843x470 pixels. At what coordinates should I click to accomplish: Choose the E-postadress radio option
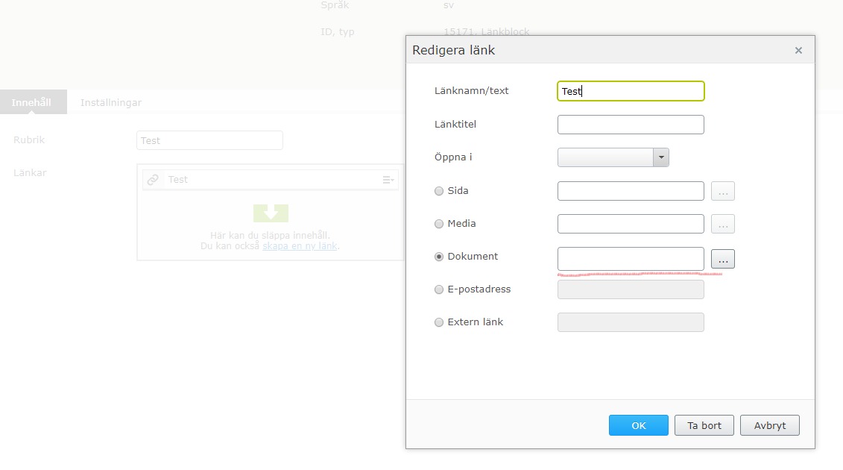click(439, 289)
